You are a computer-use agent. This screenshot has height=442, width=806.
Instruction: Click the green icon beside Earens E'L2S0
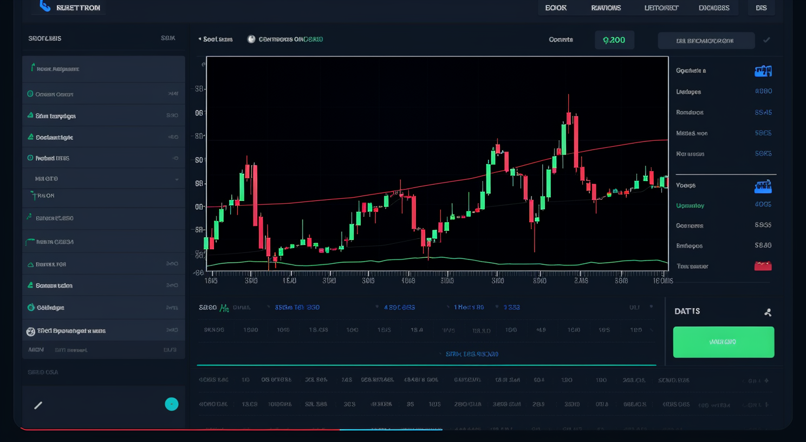29,217
